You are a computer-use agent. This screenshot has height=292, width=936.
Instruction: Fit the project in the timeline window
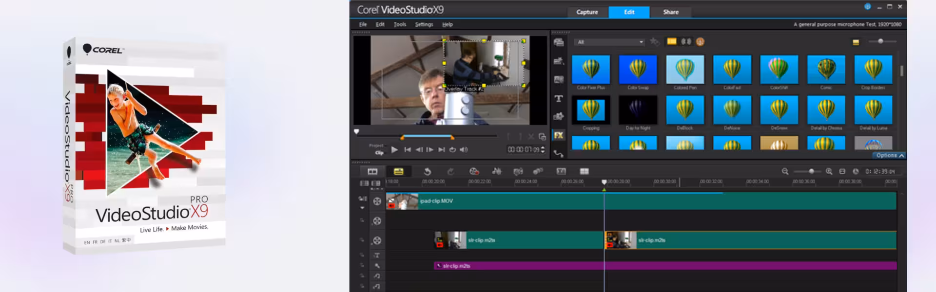pos(842,171)
